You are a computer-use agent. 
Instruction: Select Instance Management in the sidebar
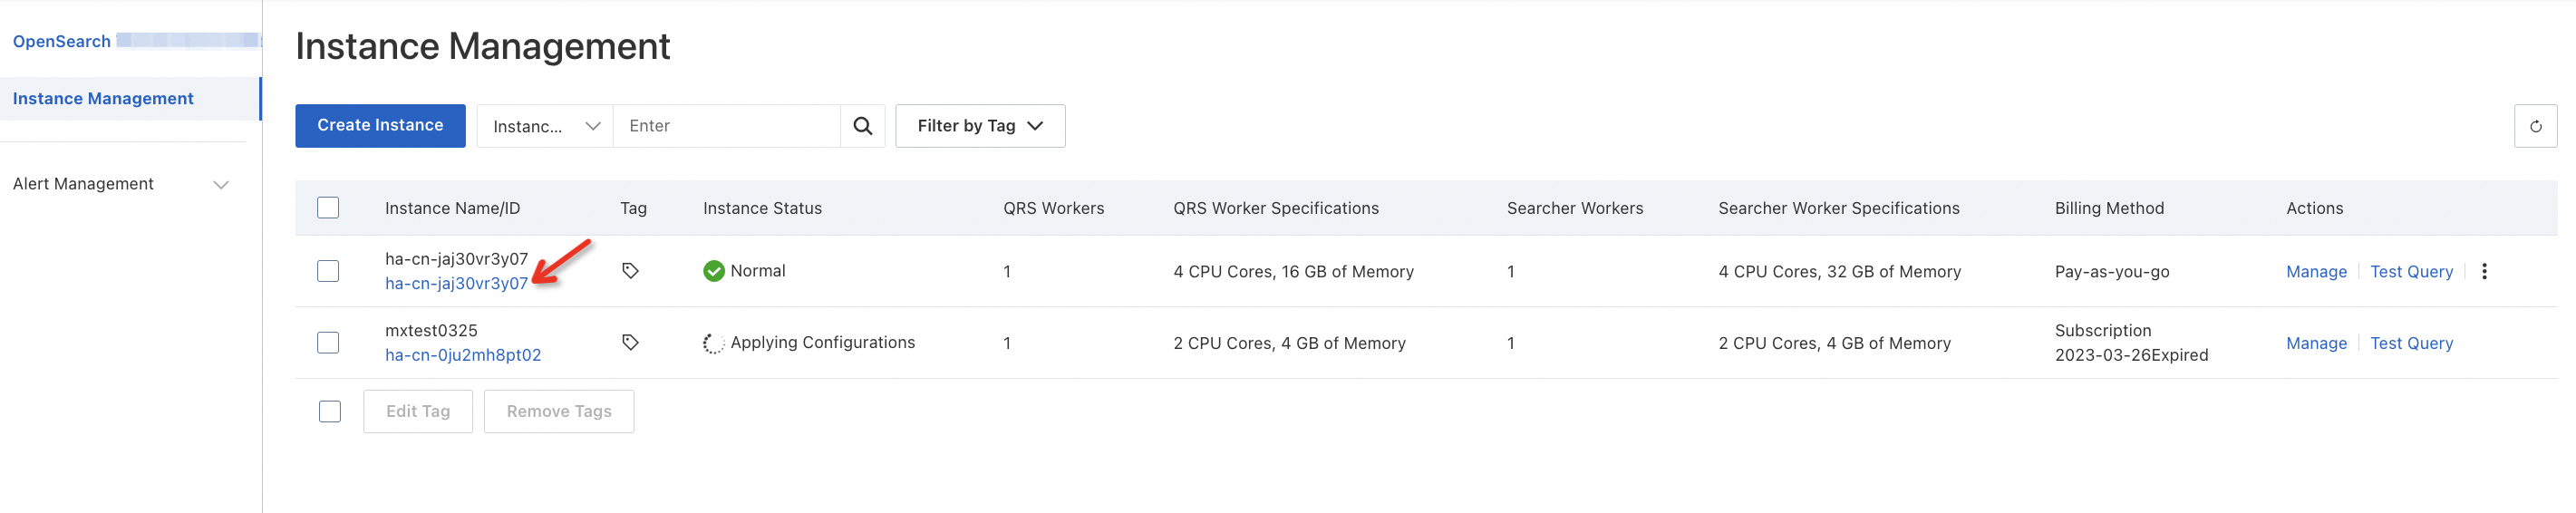(x=103, y=98)
